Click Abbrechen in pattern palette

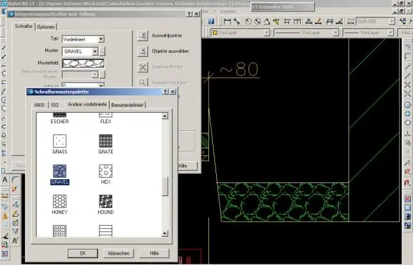tap(119, 253)
